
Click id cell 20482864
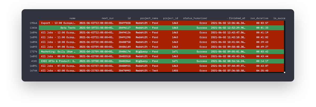click(125, 61)
